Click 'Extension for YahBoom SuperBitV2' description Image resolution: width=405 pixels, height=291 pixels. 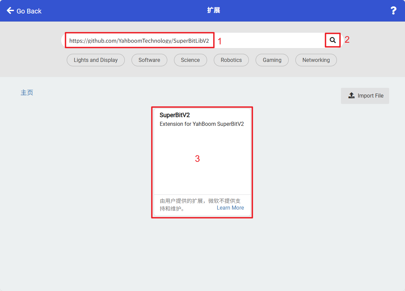click(x=202, y=124)
